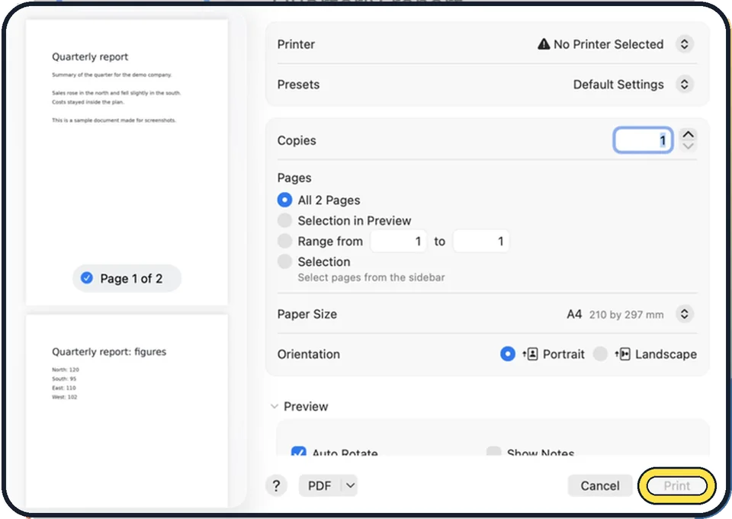732x519 pixels.
Task: Click the Copies number field
Action: pos(643,140)
